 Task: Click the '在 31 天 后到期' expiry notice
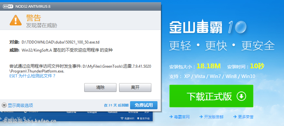(x=116, y=105)
